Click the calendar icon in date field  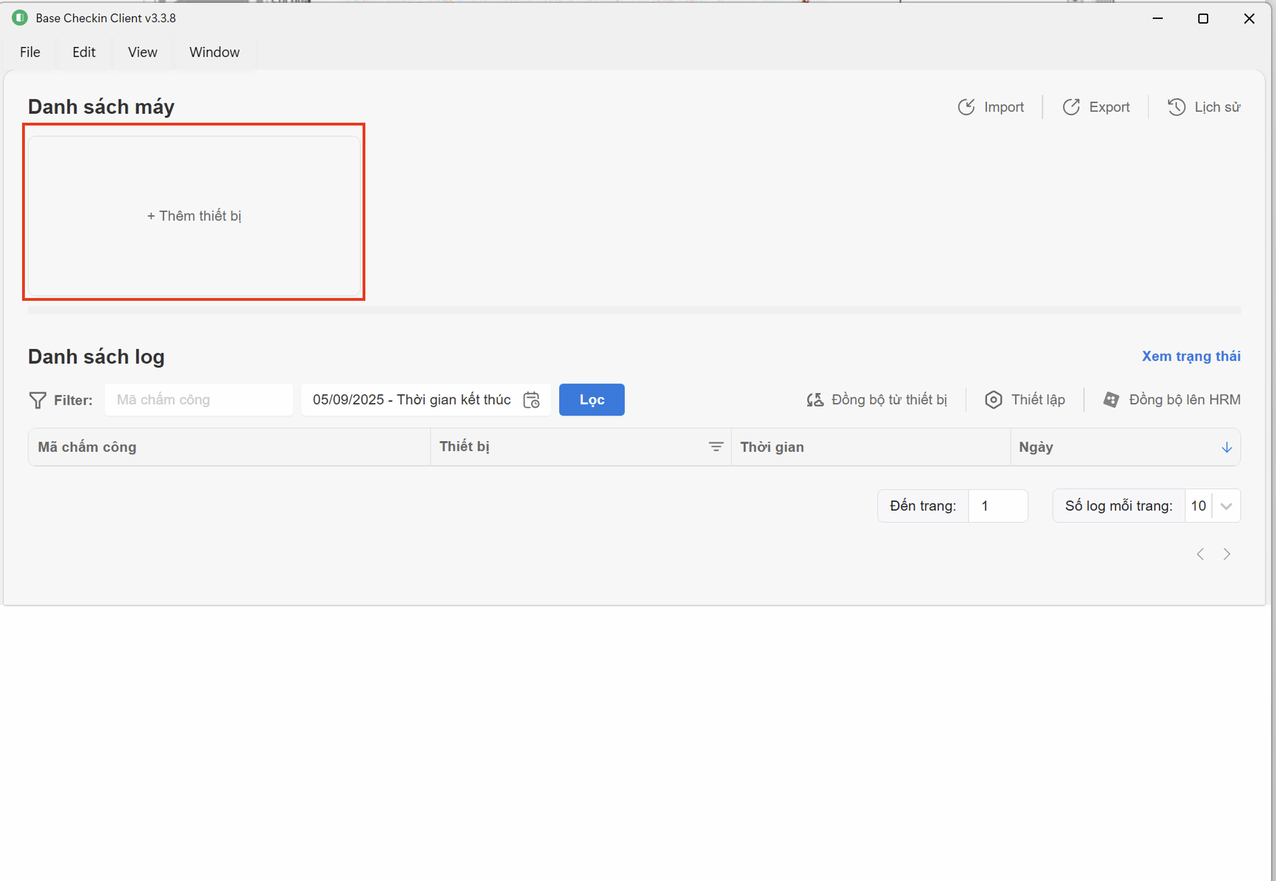point(531,400)
